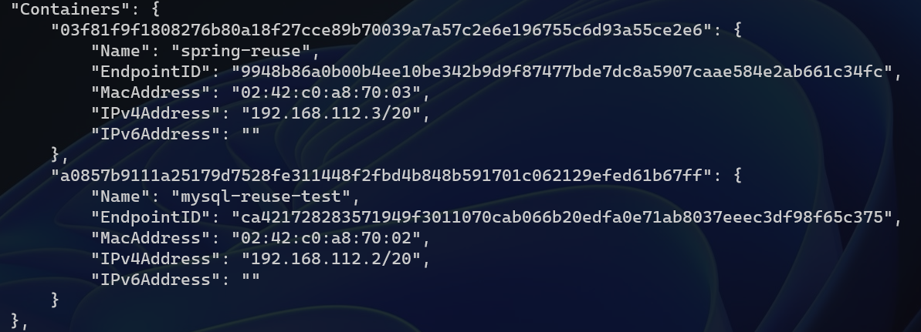Click container ID starting with a0857b91
The image size is (921, 332).
point(382,176)
